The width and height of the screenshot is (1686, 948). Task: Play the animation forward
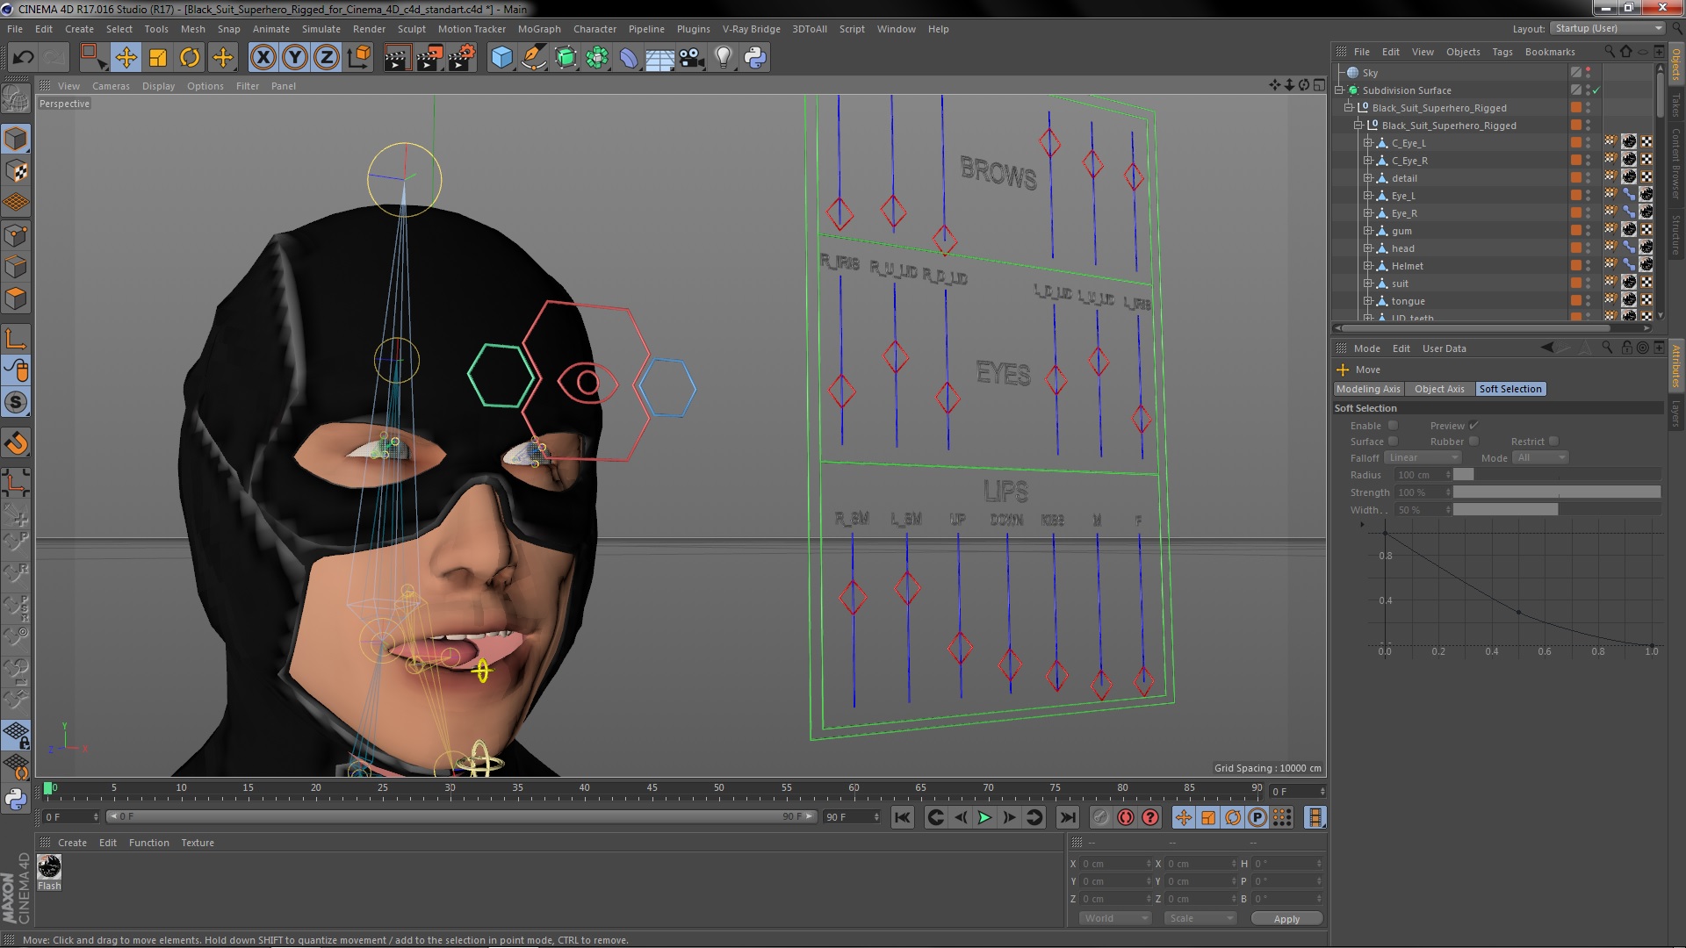point(984,818)
